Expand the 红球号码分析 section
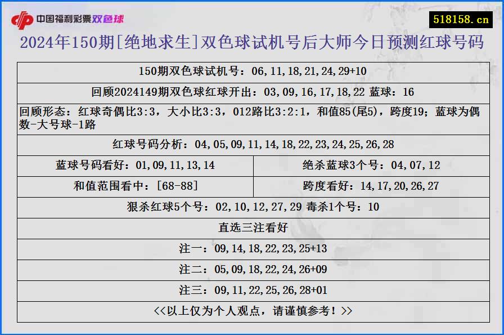The height and width of the screenshot is (335, 504). 252,144
